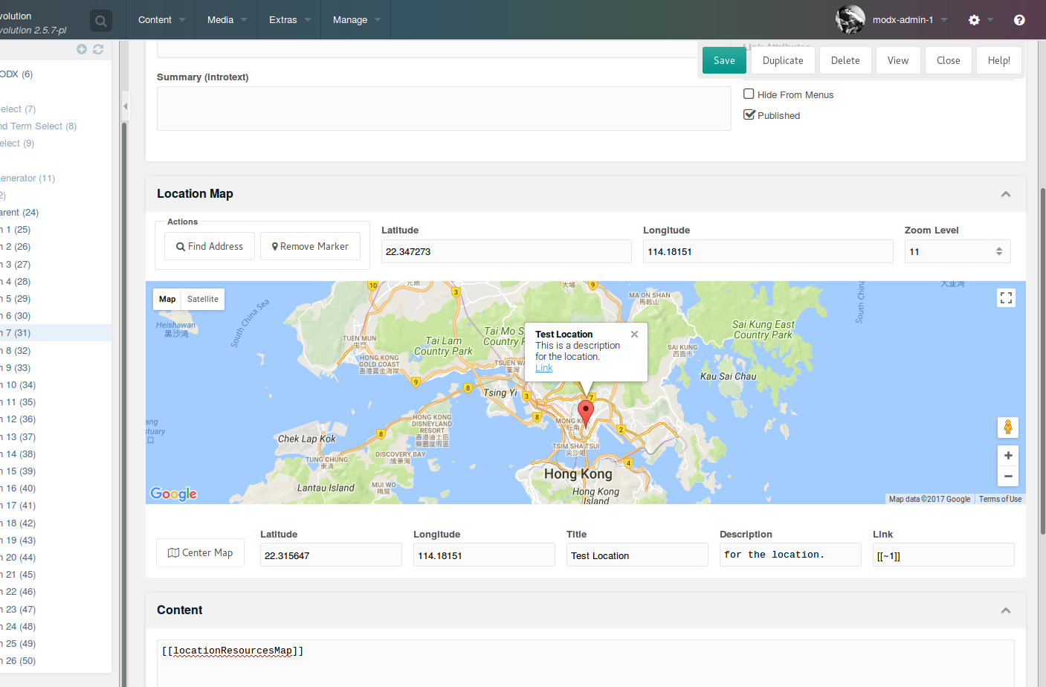The width and height of the screenshot is (1046, 687).
Task: Click the Duplicate button
Action: [x=783, y=60]
